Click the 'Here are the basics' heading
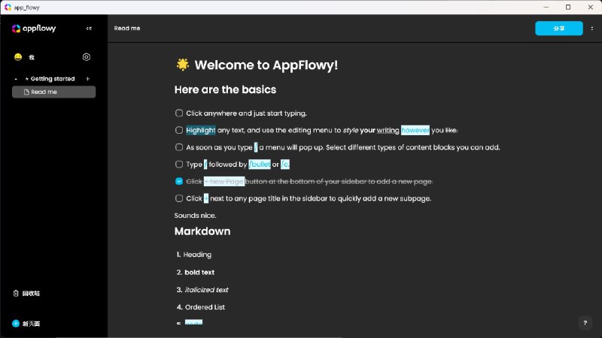This screenshot has width=602, height=338. pyautogui.click(x=225, y=89)
